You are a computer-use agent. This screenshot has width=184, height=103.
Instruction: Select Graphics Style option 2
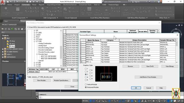coord(86,72)
